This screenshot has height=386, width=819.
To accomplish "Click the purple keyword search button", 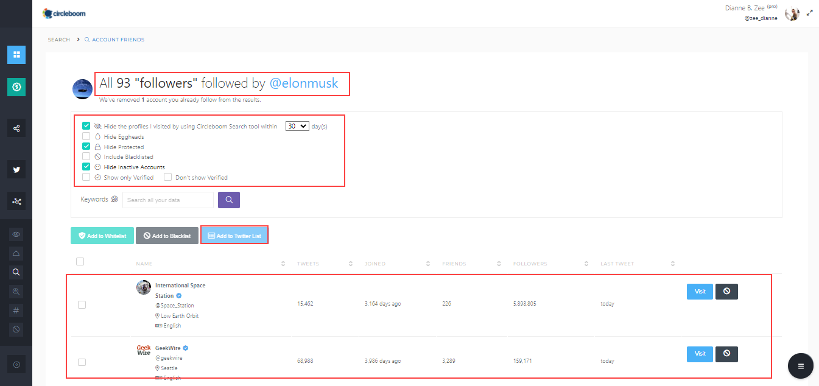I will (229, 200).
